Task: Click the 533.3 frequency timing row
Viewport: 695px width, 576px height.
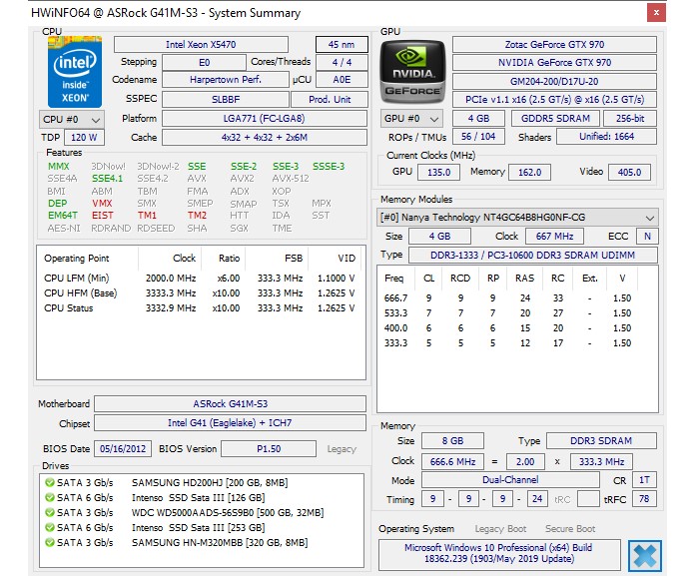Action: [x=507, y=313]
